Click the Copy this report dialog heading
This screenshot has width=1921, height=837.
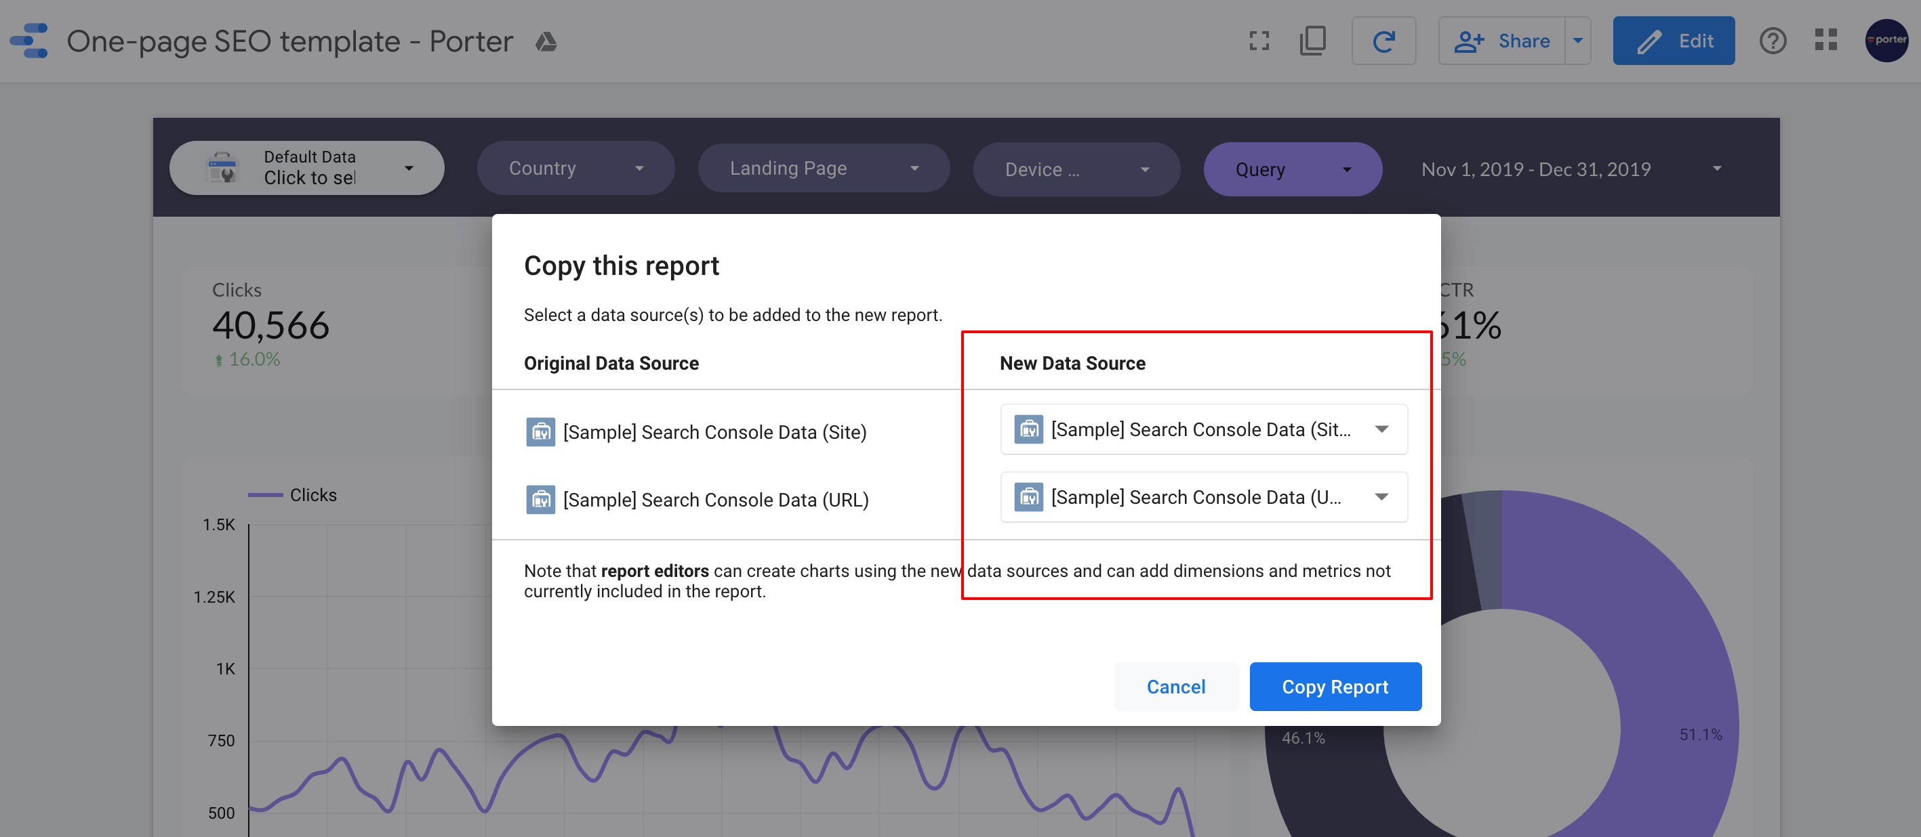click(x=621, y=266)
